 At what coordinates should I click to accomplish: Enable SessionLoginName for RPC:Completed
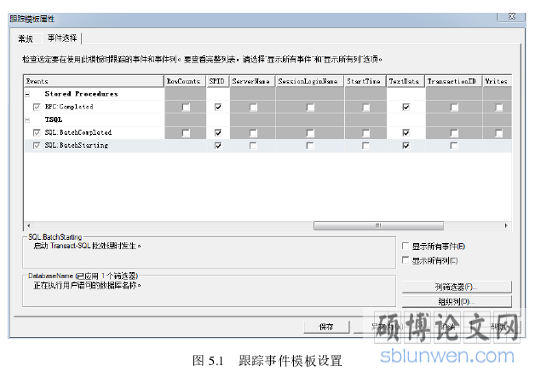pos(310,108)
